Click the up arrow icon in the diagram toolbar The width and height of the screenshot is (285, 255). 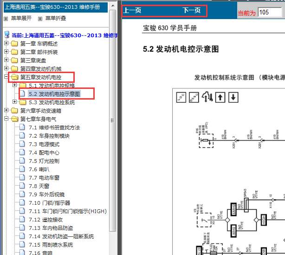coord(220,97)
